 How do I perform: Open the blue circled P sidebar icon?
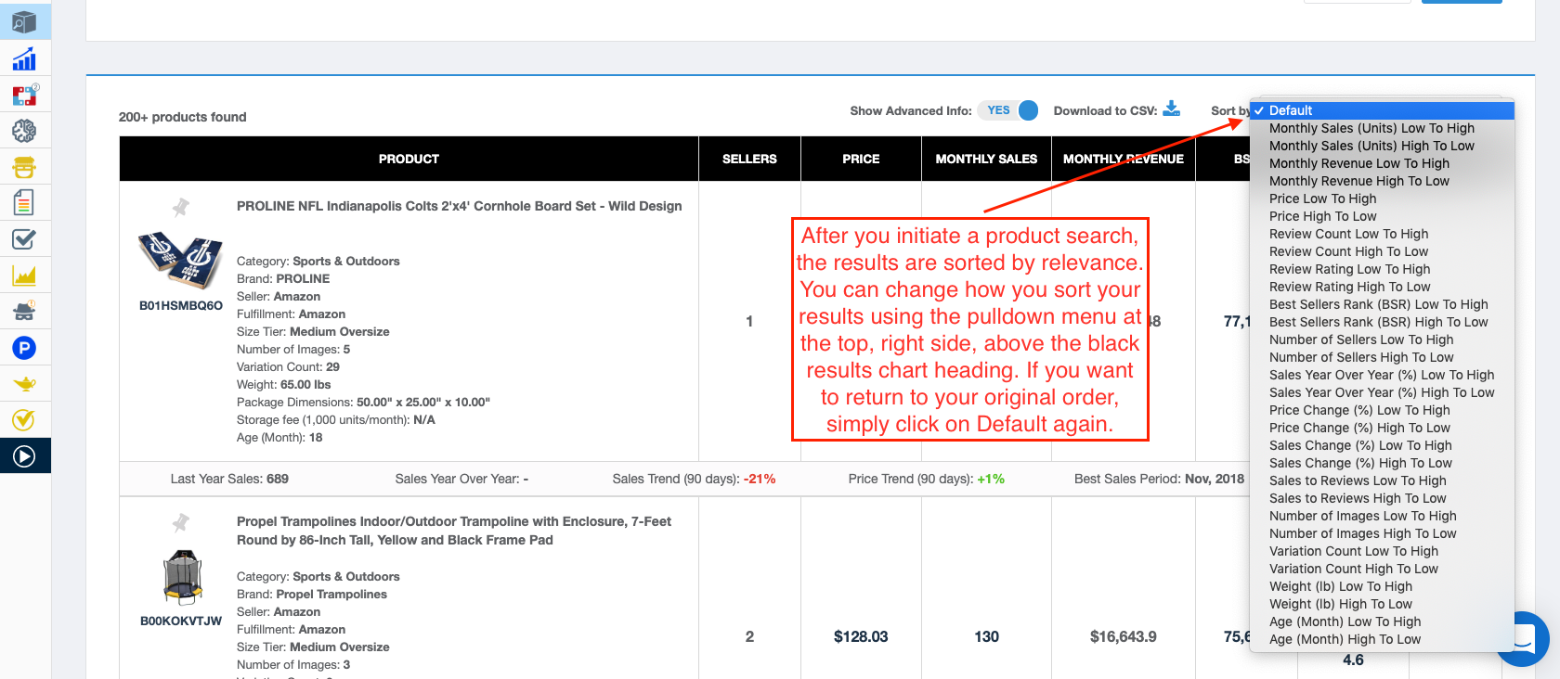(x=24, y=348)
